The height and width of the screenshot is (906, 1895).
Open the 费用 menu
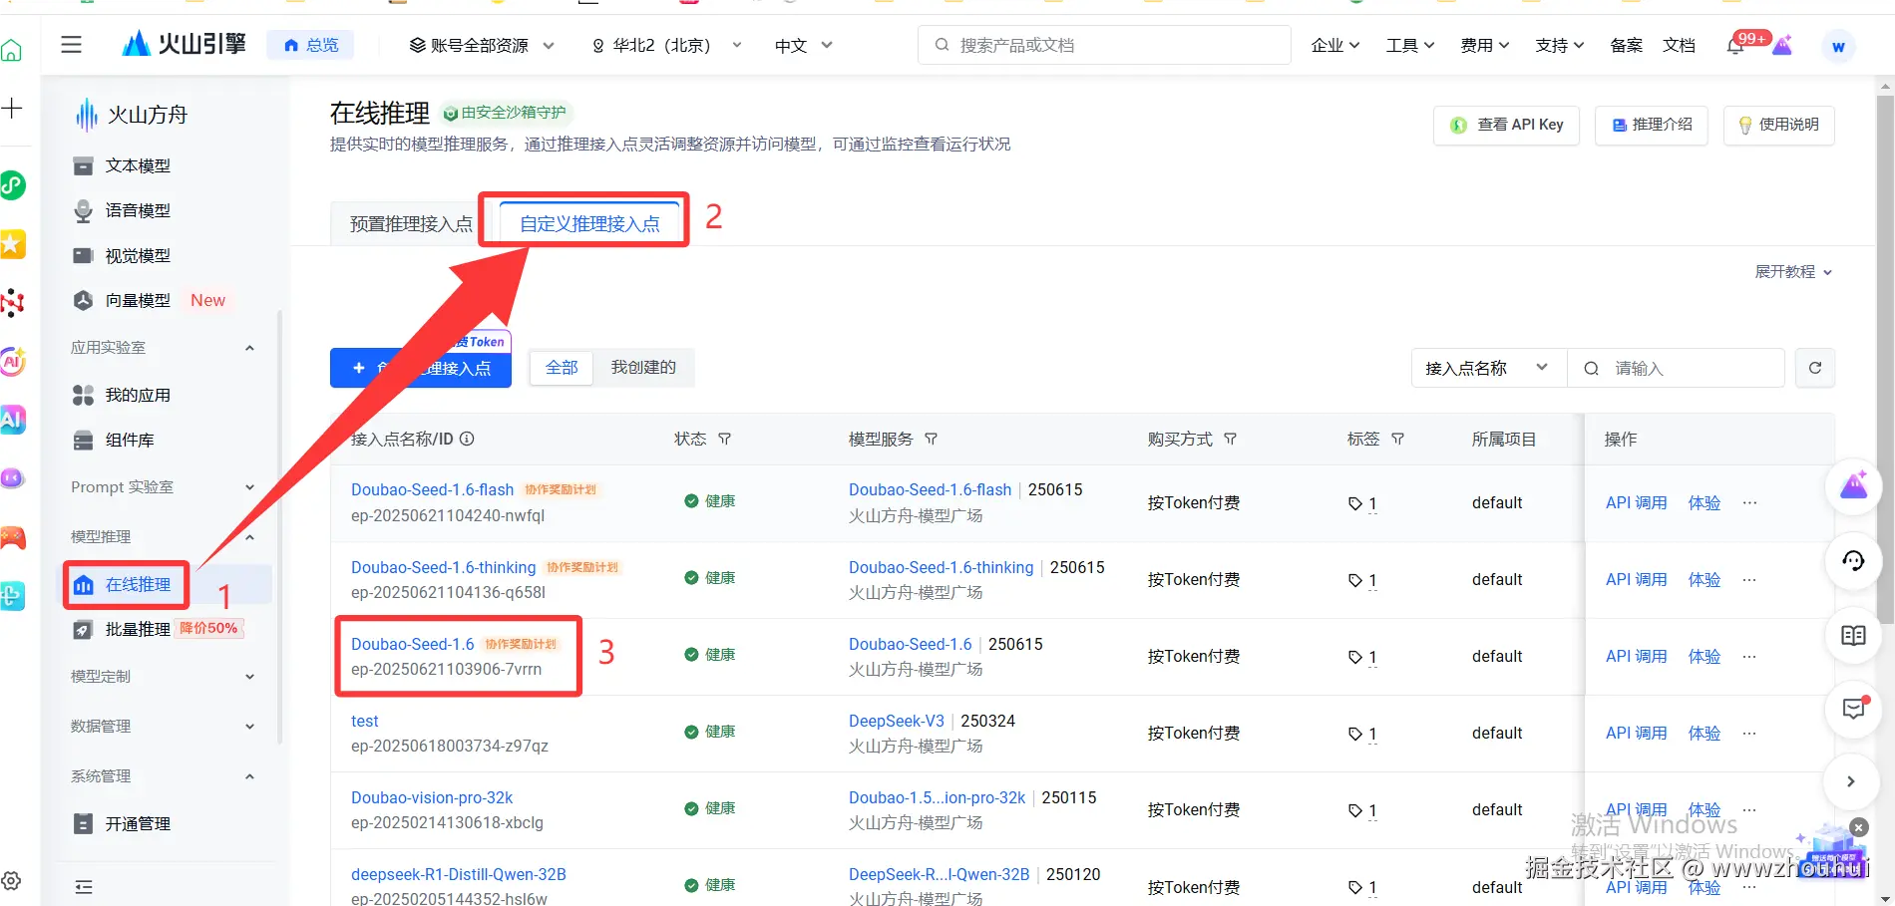pos(1485,45)
